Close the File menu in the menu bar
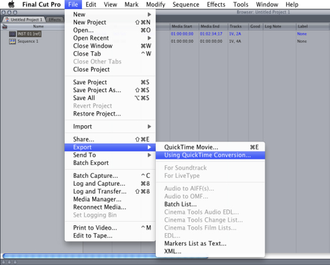330x265 pixels. (73, 4)
